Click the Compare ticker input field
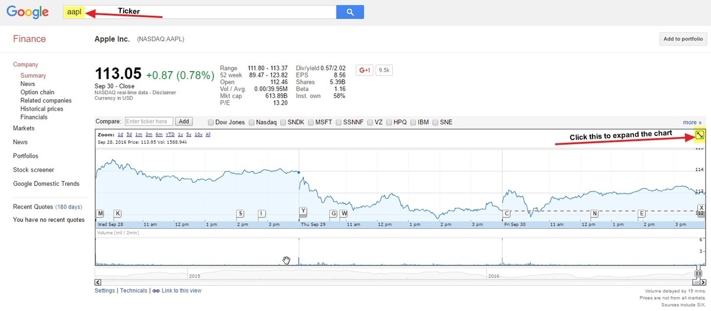711x311 pixels. click(x=149, y=121)
